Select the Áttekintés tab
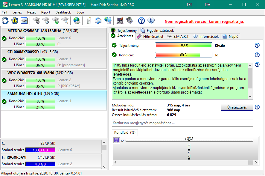This screenshot has height=176, width=265. [122, 36]
